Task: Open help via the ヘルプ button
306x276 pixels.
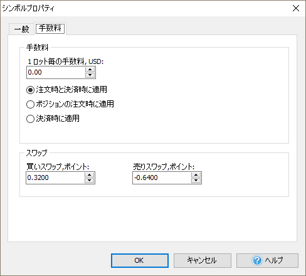Action: click(x=267, y=260)
